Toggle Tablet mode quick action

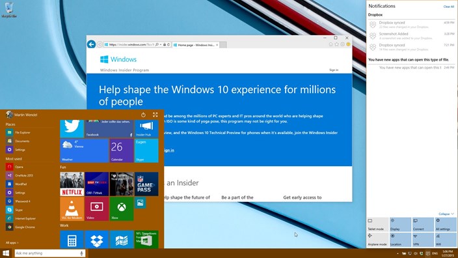coord(378,224)
